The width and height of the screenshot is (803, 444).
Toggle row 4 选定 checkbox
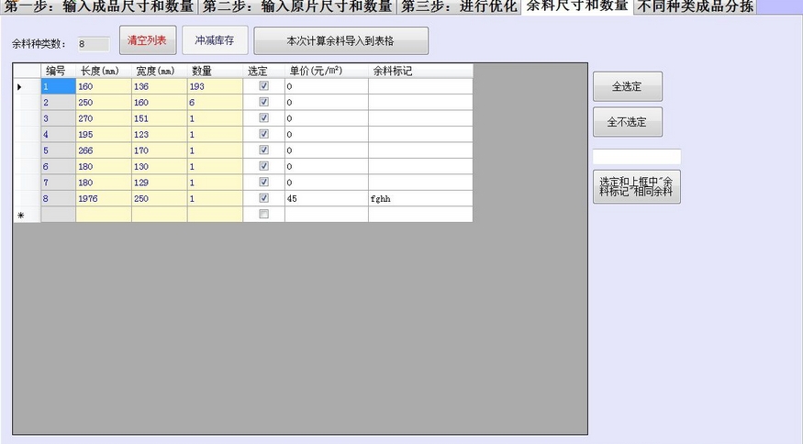(264, 134)
